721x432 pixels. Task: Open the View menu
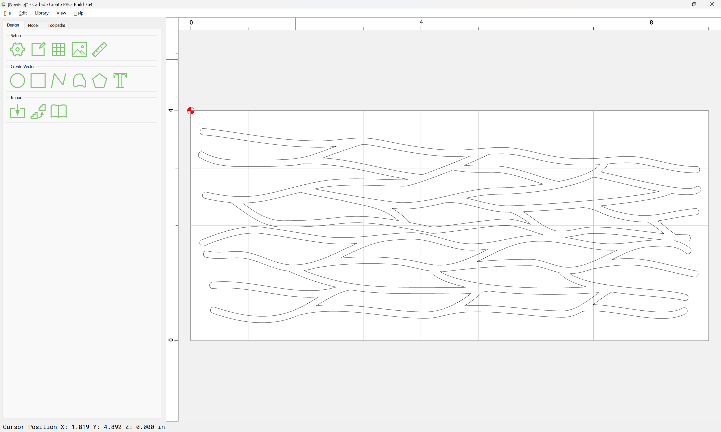click(x=61, y=13)
